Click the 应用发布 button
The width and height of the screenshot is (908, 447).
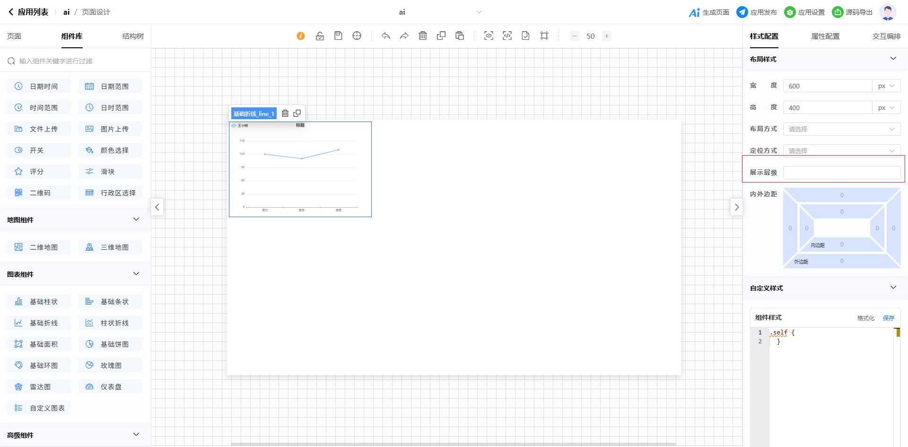(757, 12)
